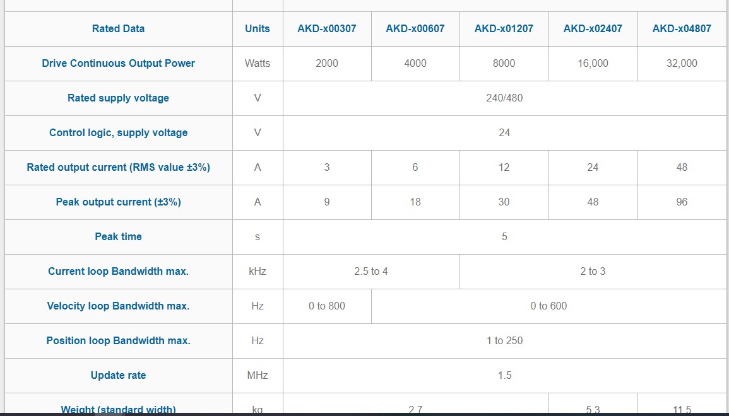The height and width of the screenshot is (416, 729).
Task: Select peak output current value 9
Action: tap(327, 202)
